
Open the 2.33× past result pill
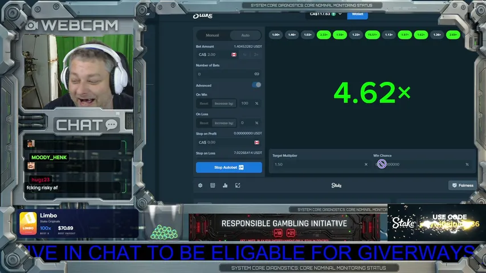click(324, 35)
